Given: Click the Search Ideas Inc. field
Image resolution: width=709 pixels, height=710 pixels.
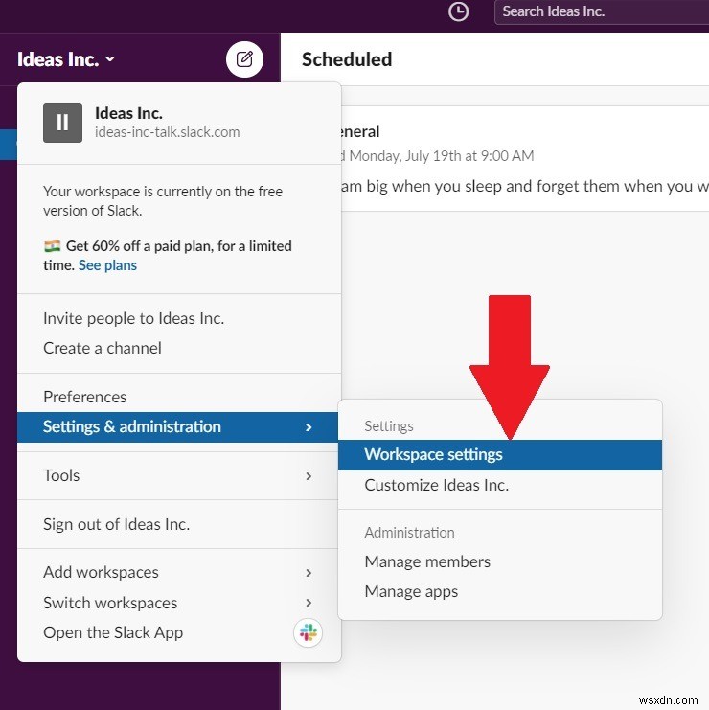Looking at the screenshot, I should tap(602, 11).
